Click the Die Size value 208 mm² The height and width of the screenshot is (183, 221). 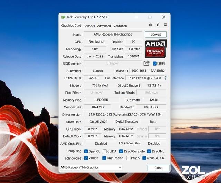point(134,49)
